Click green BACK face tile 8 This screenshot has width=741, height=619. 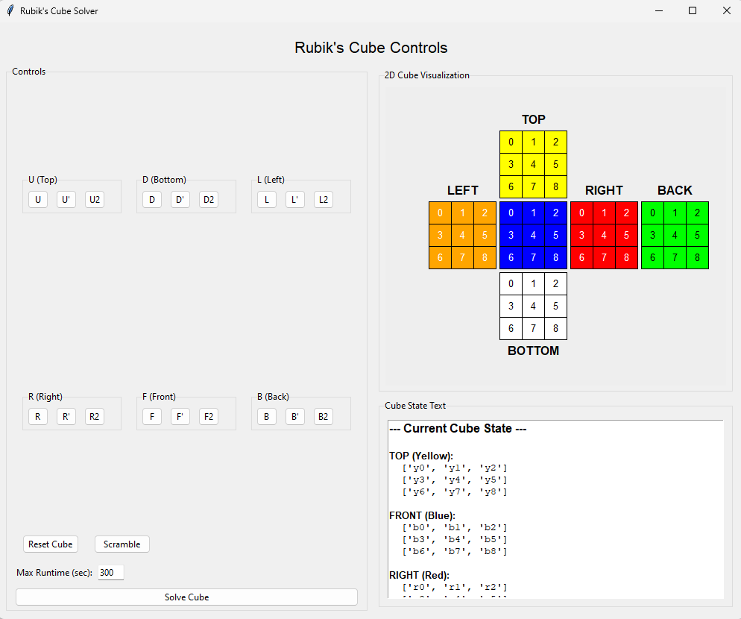click(x=698, y=257)
